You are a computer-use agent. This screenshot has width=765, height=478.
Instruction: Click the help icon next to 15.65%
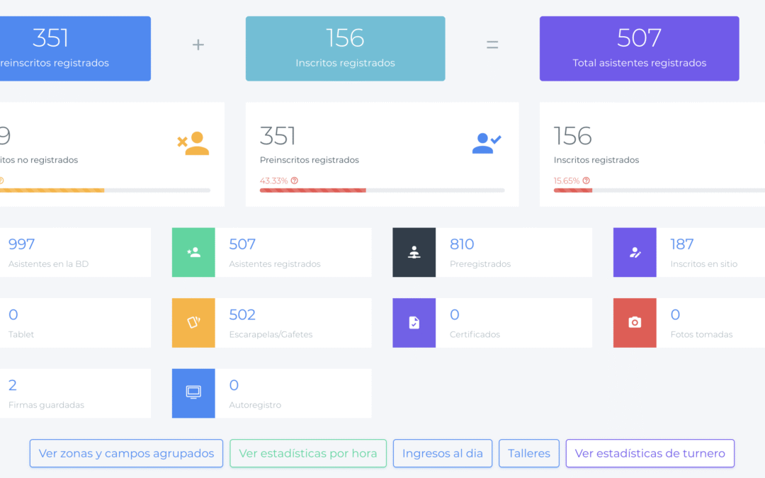pyautogui.click(x=586, y=181)
